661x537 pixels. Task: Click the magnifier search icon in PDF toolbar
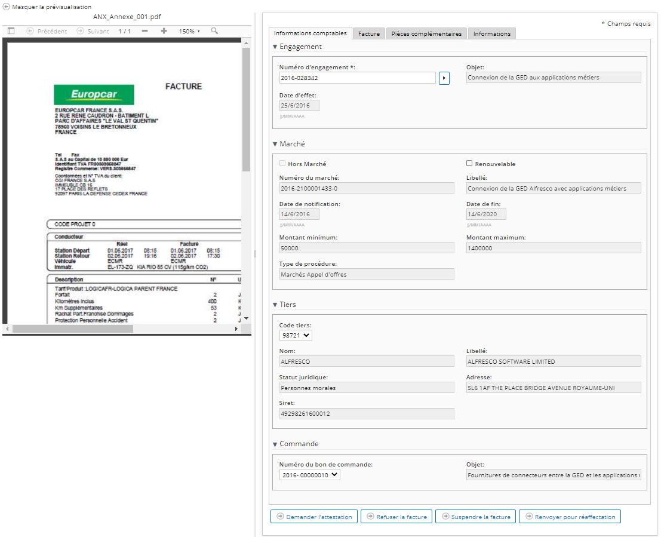[x=214, y=31]
